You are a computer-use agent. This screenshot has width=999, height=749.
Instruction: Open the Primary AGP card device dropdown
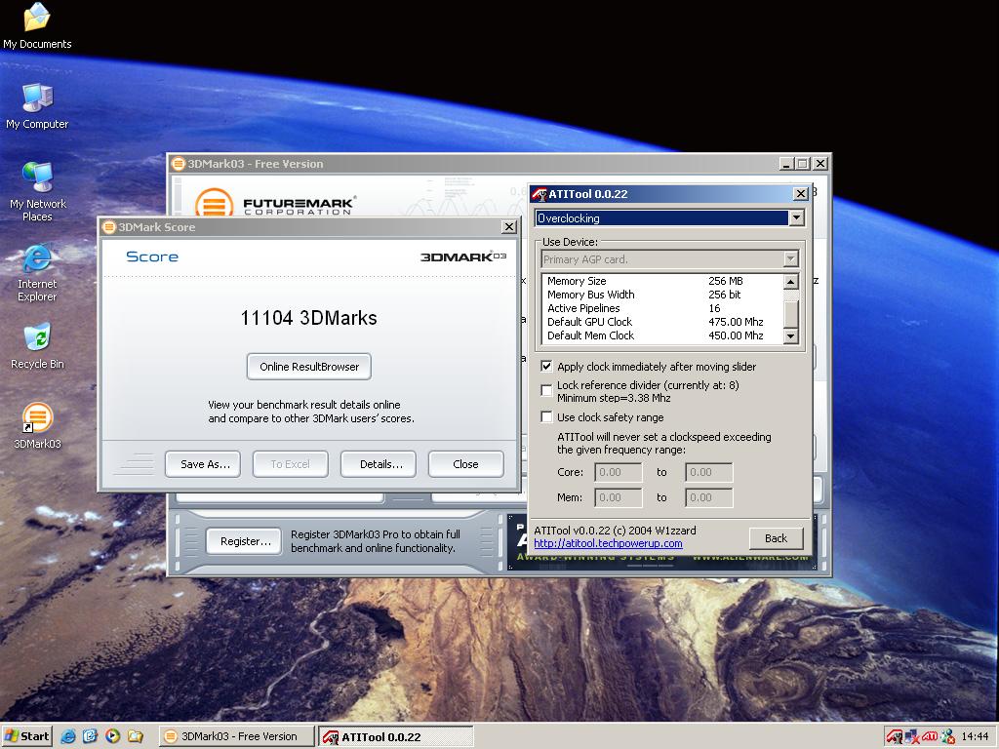tap(790, 259)
